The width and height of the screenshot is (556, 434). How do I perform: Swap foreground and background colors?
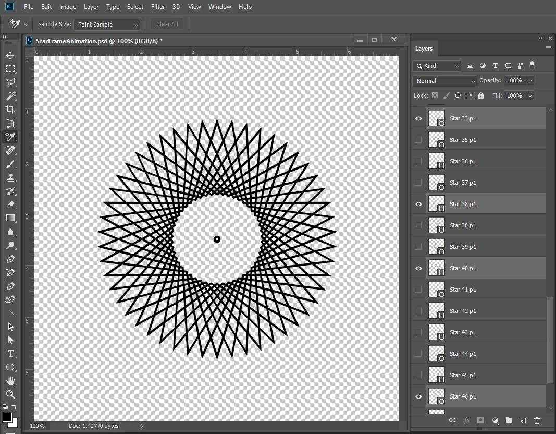coord(14,407)
